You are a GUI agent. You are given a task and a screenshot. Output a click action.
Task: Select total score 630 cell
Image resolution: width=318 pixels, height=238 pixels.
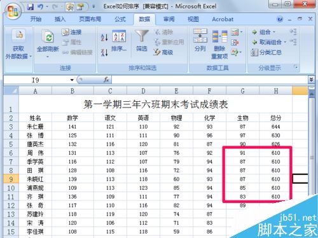click(275, 136)
